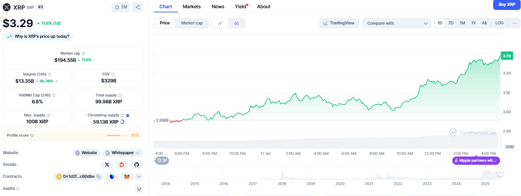Switch to the News tab
This screenshot has width=521, height=196.
[x=218, y=7]
